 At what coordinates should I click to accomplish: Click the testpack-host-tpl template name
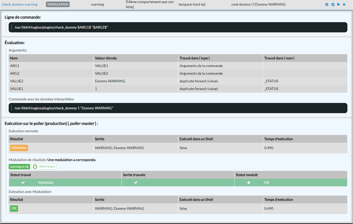tap(192, 4)
